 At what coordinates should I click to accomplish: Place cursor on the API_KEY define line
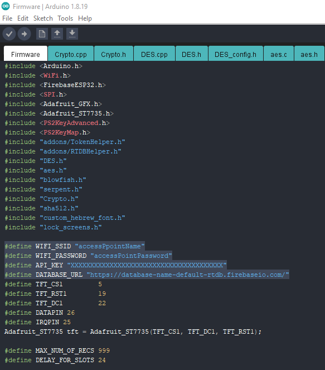115,265
